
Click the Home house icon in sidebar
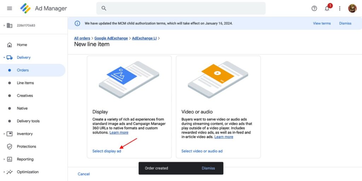(10, 45)
